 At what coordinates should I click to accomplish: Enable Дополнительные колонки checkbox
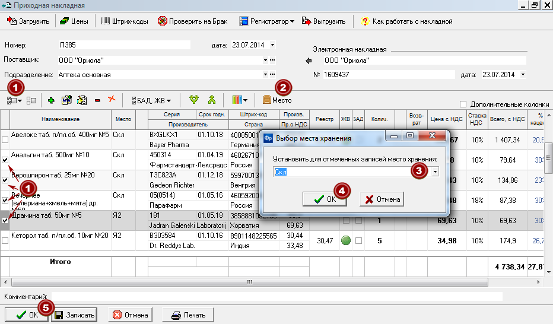tap(463, 104)
